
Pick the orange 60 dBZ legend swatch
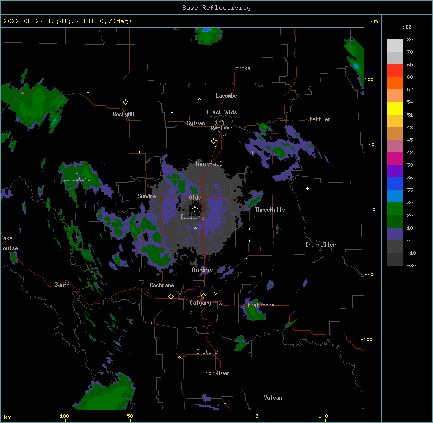395,83
